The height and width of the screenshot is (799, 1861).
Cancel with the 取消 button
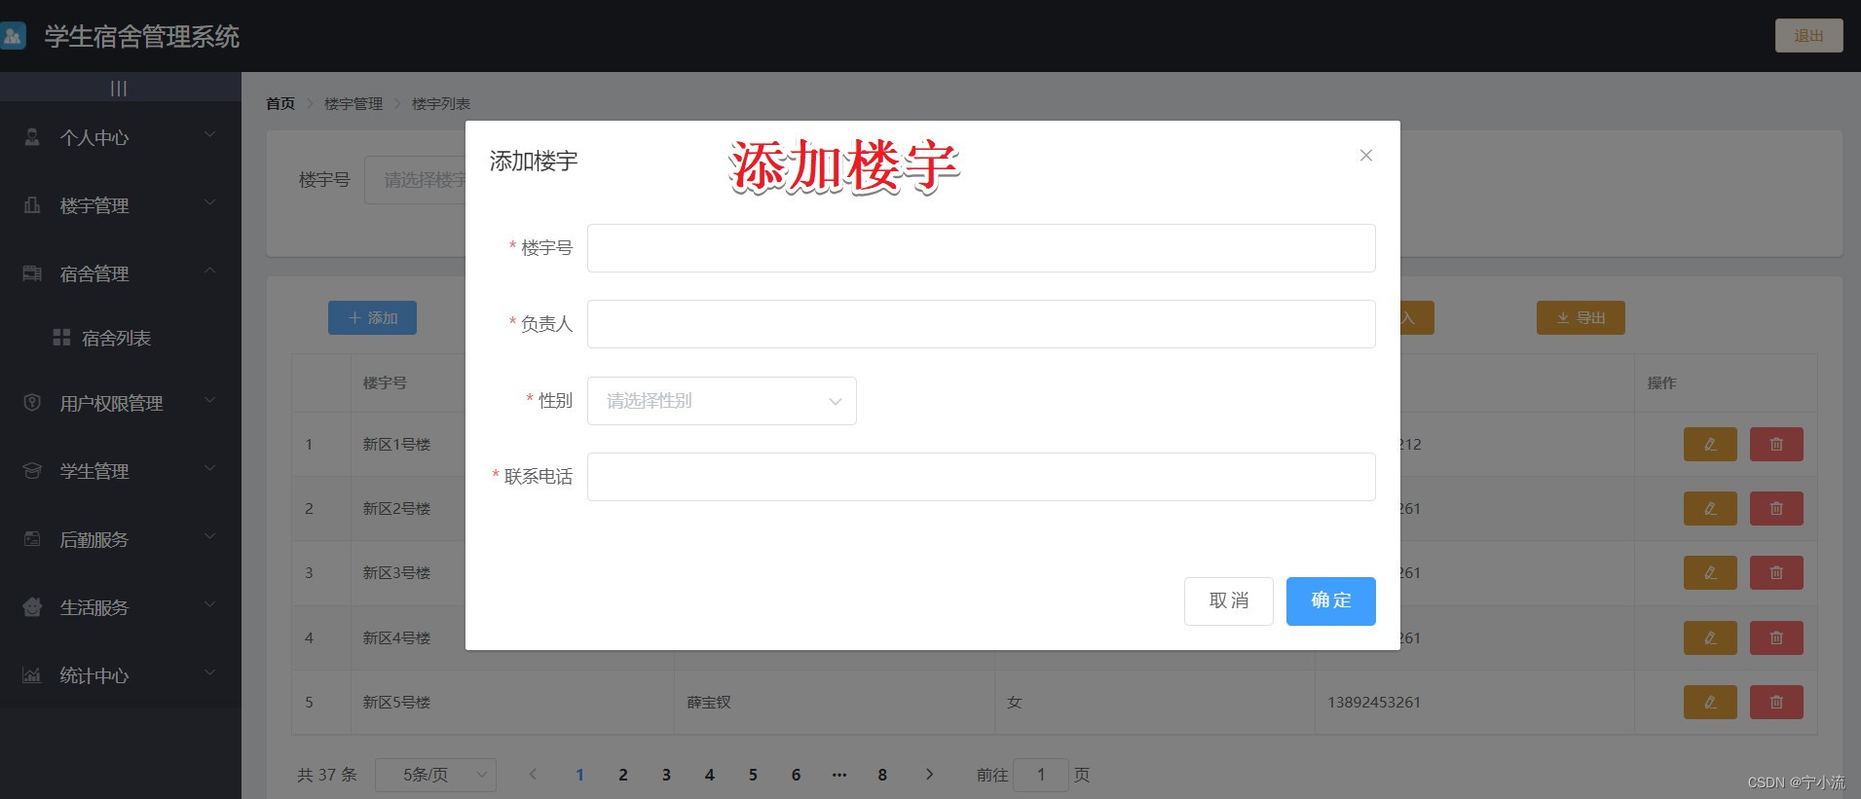(1228, 600)
